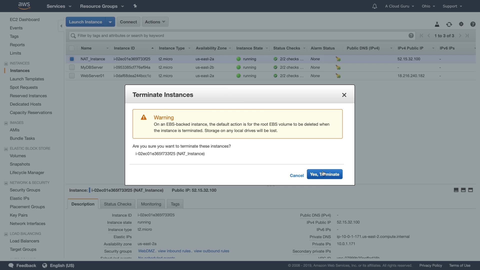Click the alarm icon for WebServer01 row
Image resolution: width=480 pixels, height=270 pixels.
(338, 76)
